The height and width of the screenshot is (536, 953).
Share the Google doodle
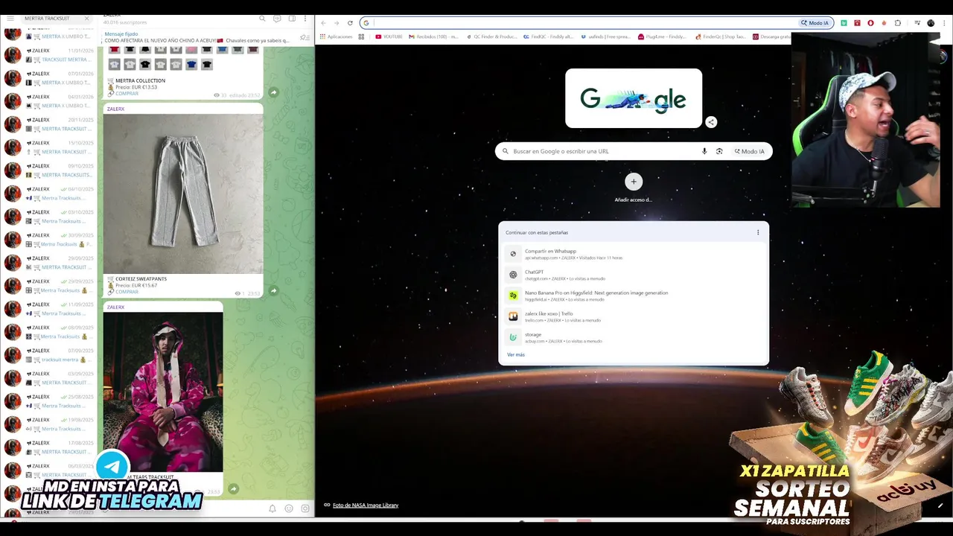click(711, 122)
